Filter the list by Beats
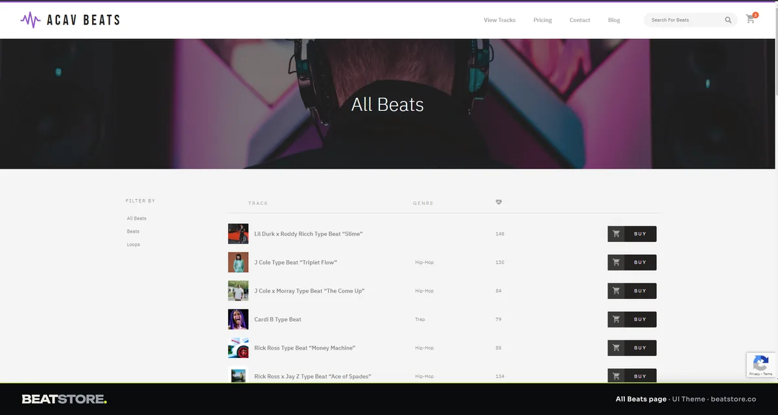Viewport: 778px width, 415px height. pos(133,231)
